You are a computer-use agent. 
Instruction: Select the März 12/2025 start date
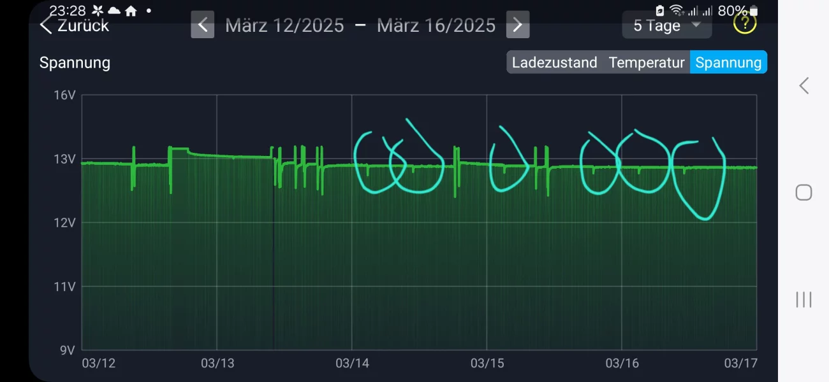pos(284,25)
